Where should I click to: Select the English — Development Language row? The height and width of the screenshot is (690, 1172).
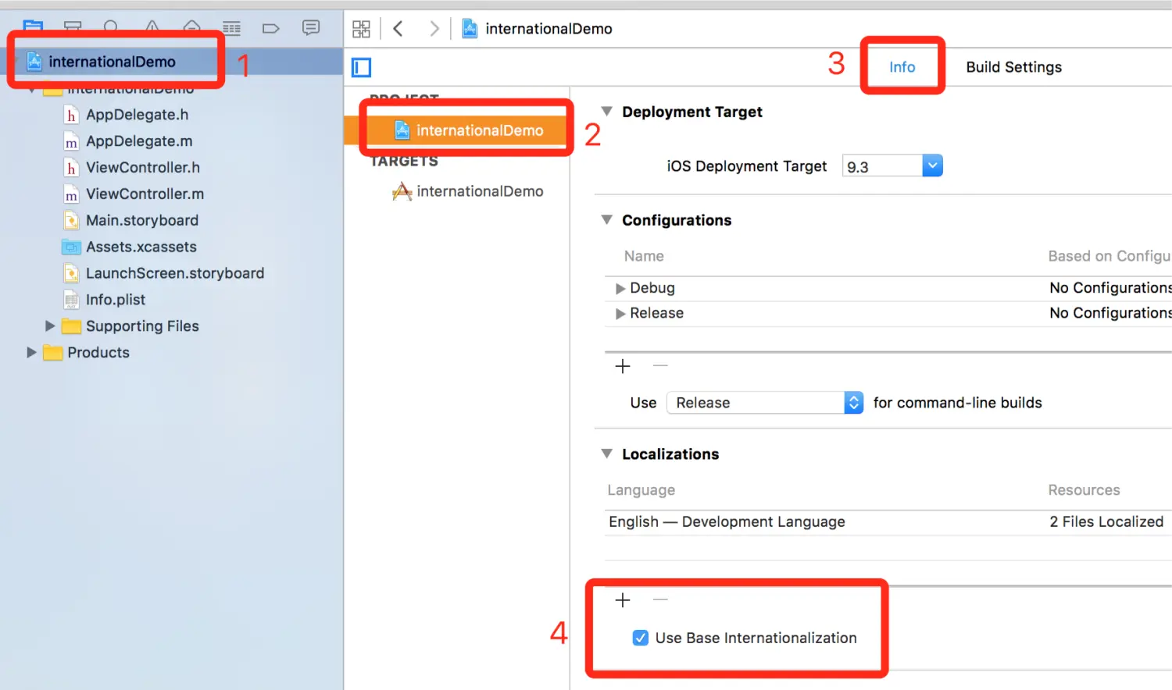coord(888,522)
